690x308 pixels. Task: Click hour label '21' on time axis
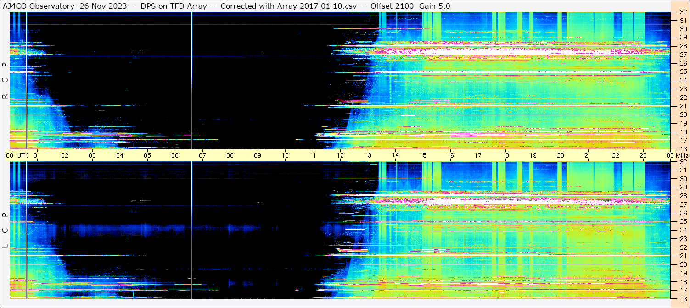(588, 155)
